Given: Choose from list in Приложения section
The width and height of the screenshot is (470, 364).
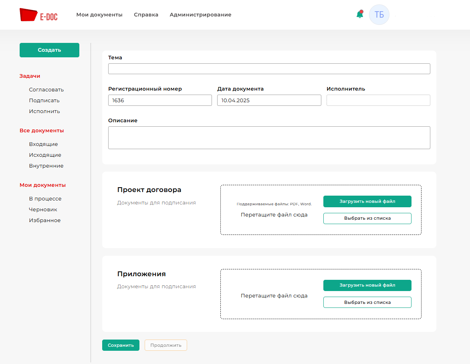Looking at the screenshot, I should point(367,302).
